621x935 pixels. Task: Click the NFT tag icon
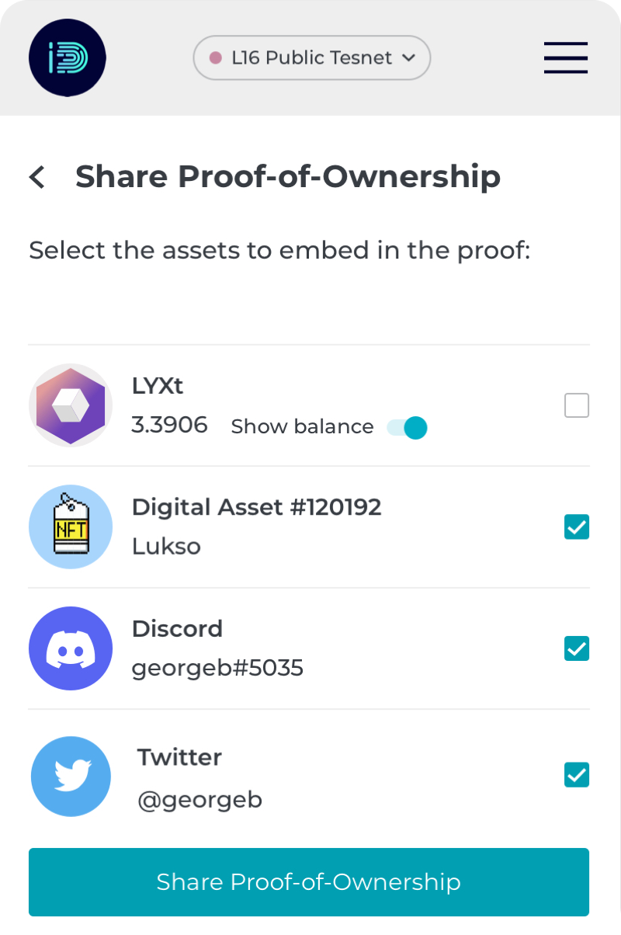coord(71,527)
